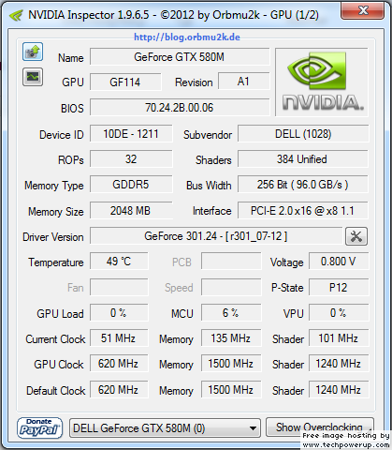This screenshot has width=392, height=450.
Task: Click the green NVIDIA title bar icon
Action: (16, 15)
